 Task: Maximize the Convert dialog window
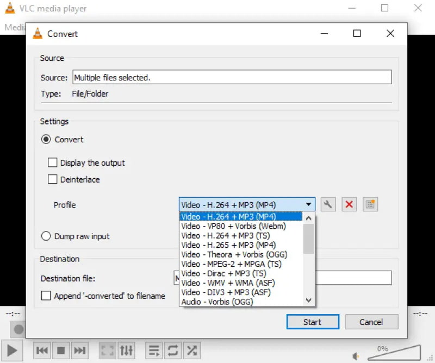[357, 34]
